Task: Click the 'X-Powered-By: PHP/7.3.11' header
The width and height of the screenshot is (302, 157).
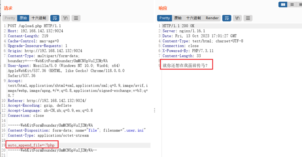Action: pos(188,51)
